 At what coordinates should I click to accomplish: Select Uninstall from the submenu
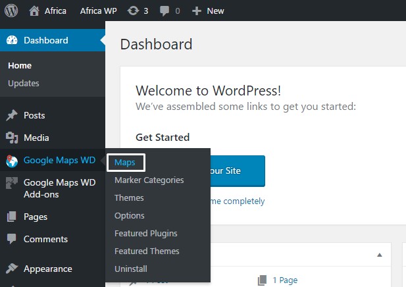(x=130, y=269)
